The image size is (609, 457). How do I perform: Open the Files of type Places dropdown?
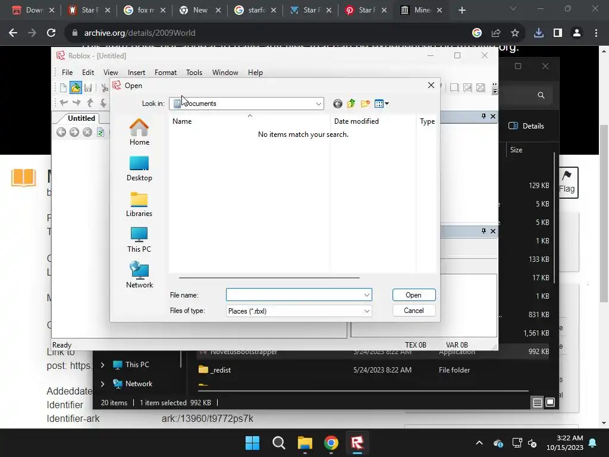(x=366, y=311)
